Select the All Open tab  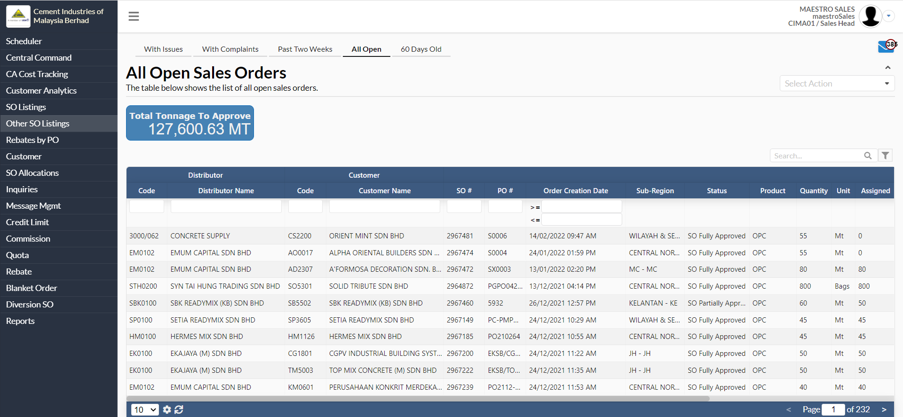tap(366, 49)
